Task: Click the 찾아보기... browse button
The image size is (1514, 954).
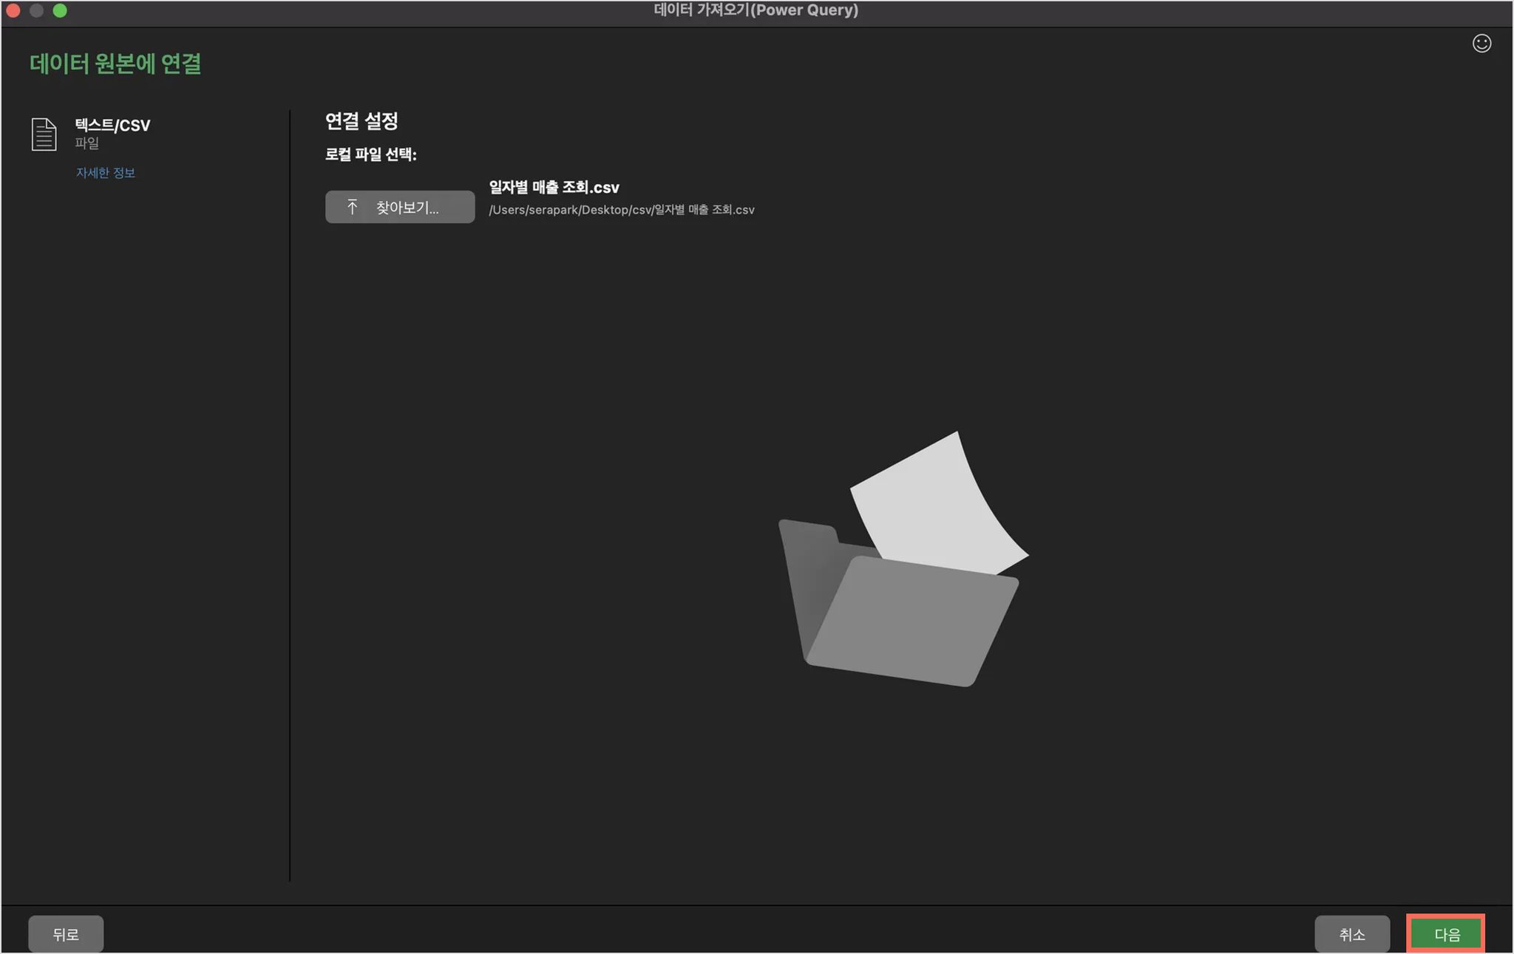Action: point(400,207)
